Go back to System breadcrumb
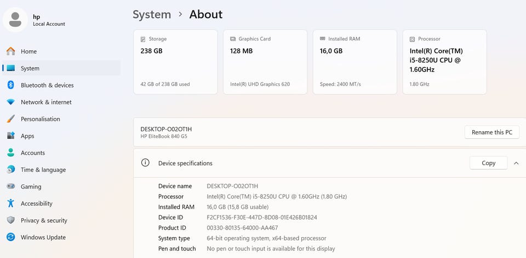Viewport: 526px width, 258px height. 152,15
